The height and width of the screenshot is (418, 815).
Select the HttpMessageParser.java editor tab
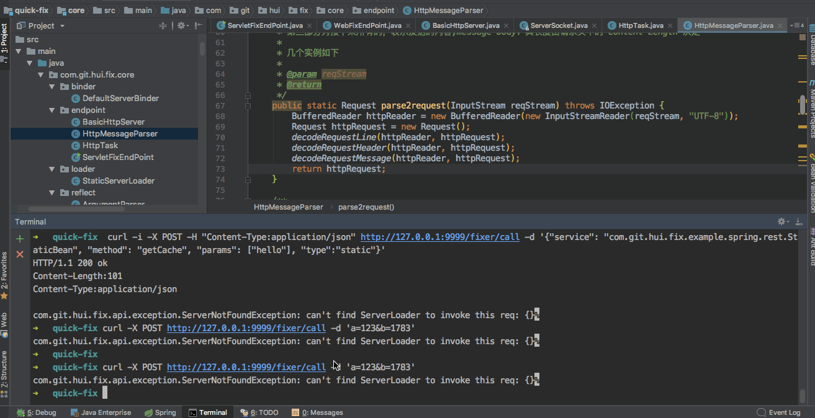tap(734, 25)
